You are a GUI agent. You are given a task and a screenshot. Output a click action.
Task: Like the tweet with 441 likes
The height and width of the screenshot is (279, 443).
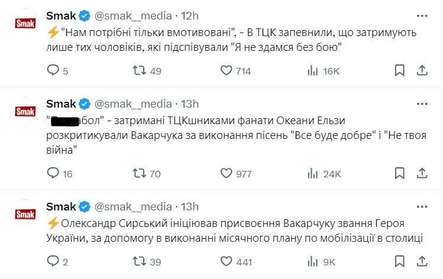(x=225, y=262)
